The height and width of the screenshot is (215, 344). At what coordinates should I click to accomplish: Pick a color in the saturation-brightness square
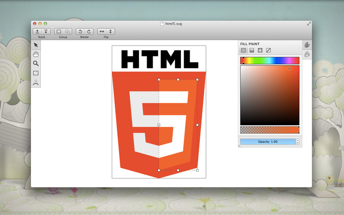coord(270,95)
